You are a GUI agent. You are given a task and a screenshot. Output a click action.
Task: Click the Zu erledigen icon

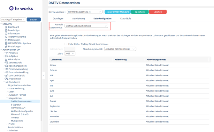click(x=6, y=30)
